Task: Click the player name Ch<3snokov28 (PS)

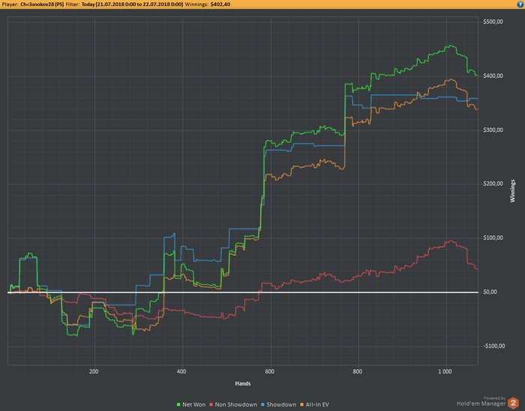Action: (x=42, y=4)
